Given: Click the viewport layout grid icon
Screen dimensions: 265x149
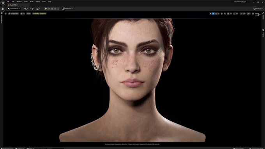Looking at the screenshot, I should pyautogui.click(x=253, y=14).
